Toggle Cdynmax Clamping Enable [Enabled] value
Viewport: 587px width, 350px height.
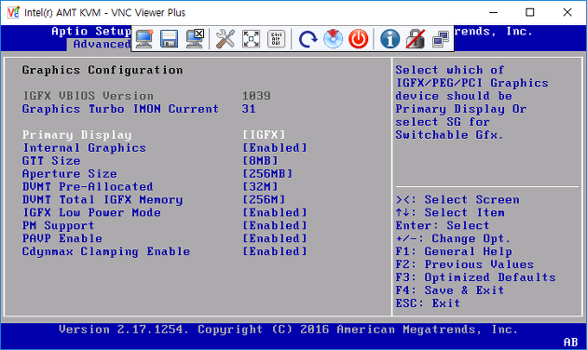point(275,251)
